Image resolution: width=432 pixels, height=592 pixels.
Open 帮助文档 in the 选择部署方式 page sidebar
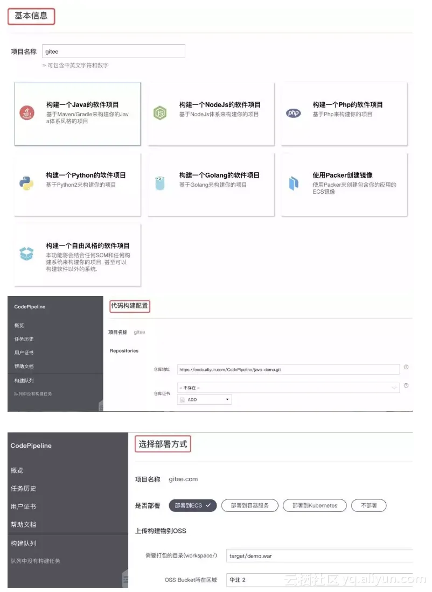(x=24, y=524)
